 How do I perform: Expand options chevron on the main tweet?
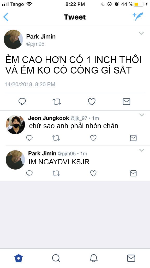(141, 33)
